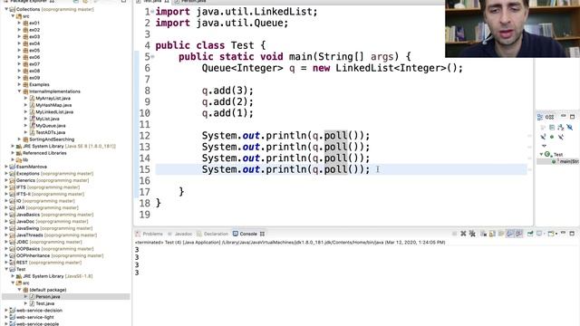Image resolution: width=580 pixels, height=326 pixels.
Task: Click Remove All Terminated Launches icon
Action: (x=472, y=234)
